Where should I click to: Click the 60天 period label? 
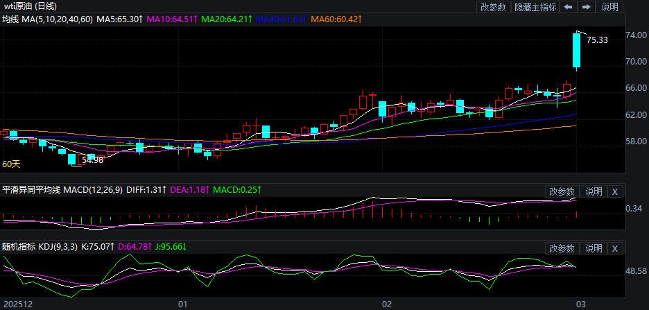click(x=11, y=164)
